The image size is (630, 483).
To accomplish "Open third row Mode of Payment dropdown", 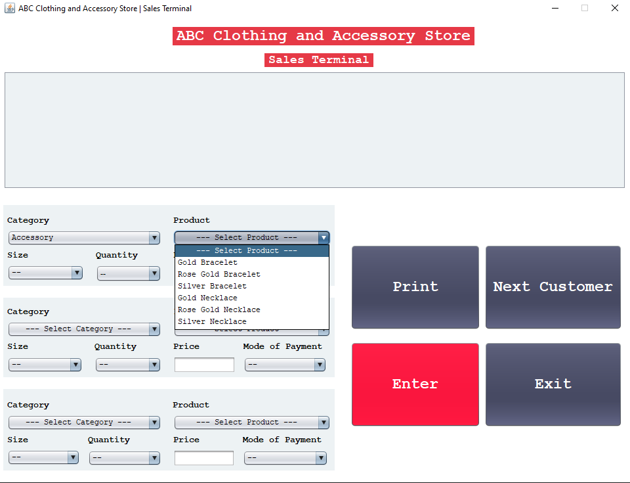I will tap(285, 458).
